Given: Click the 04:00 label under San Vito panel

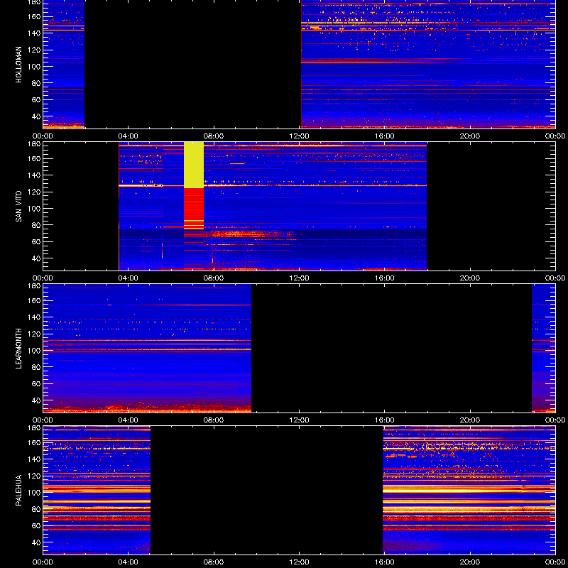Looking at the screenshot, I should point(129,278).
